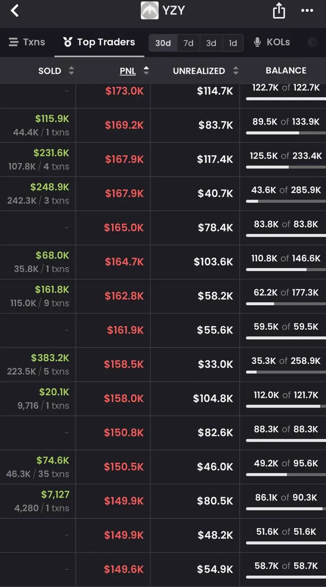326x587 pixels.
Task: Open the share icon
Action: coord(279,10)
